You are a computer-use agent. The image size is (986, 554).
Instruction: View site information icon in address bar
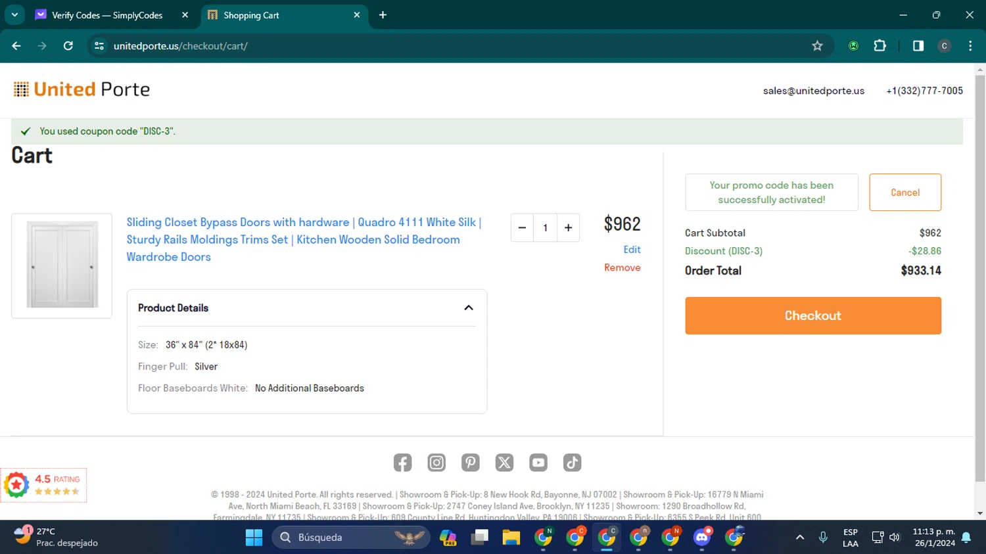tap(99, 46)
